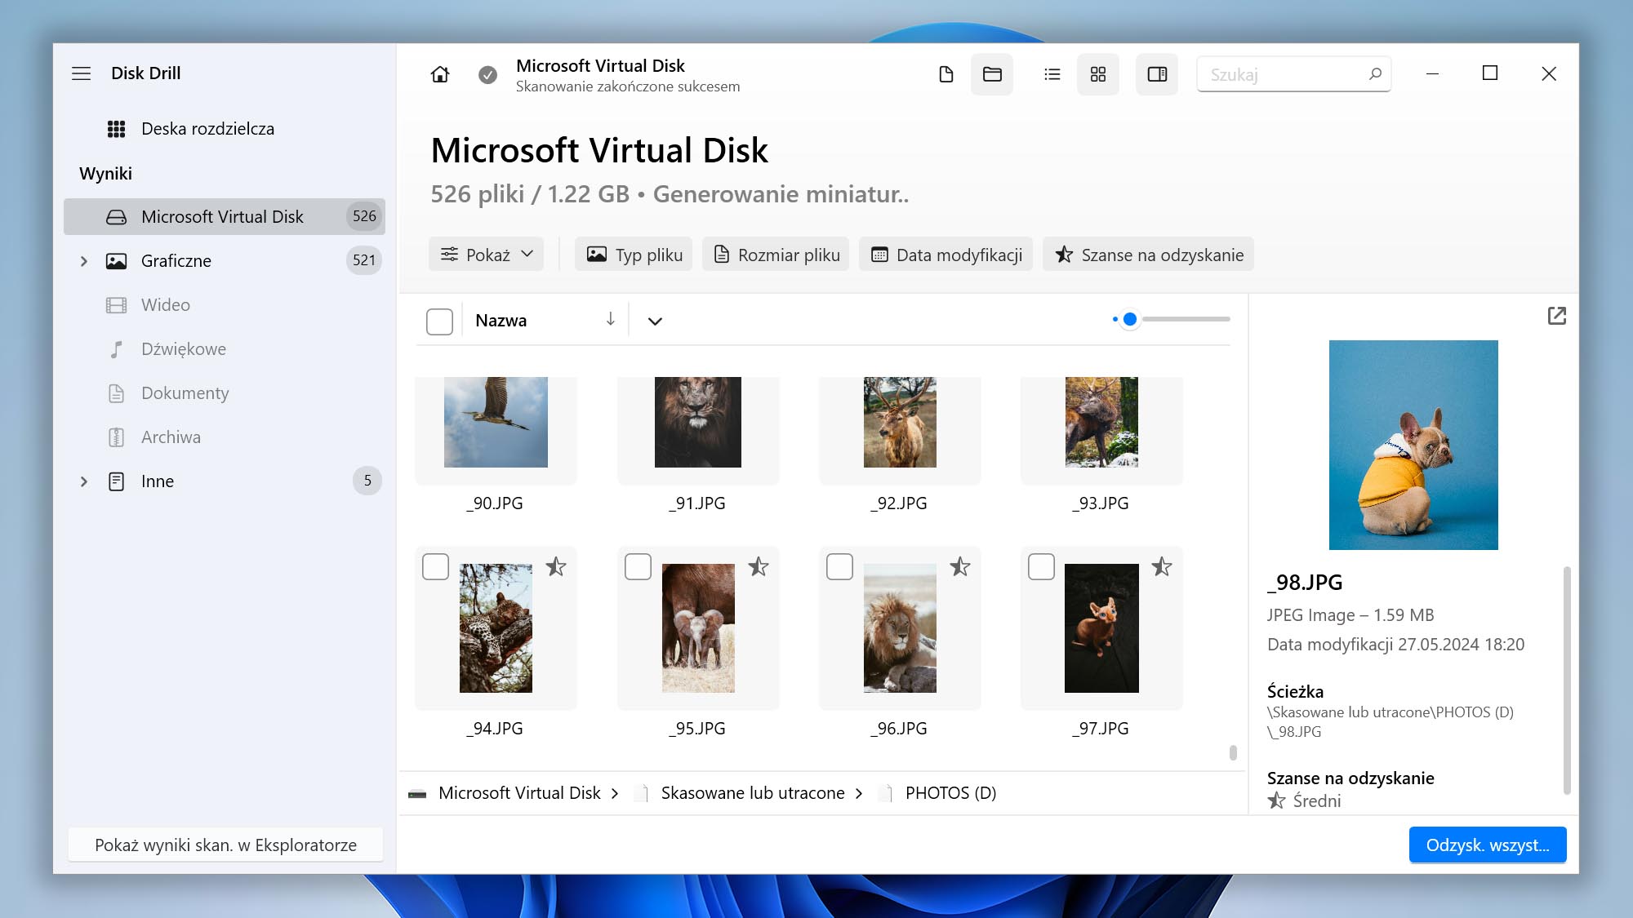1633x918 pixels.
Task: Open Skasowane lub utracone in breadcrumb
Action: [x=752, y=792]
